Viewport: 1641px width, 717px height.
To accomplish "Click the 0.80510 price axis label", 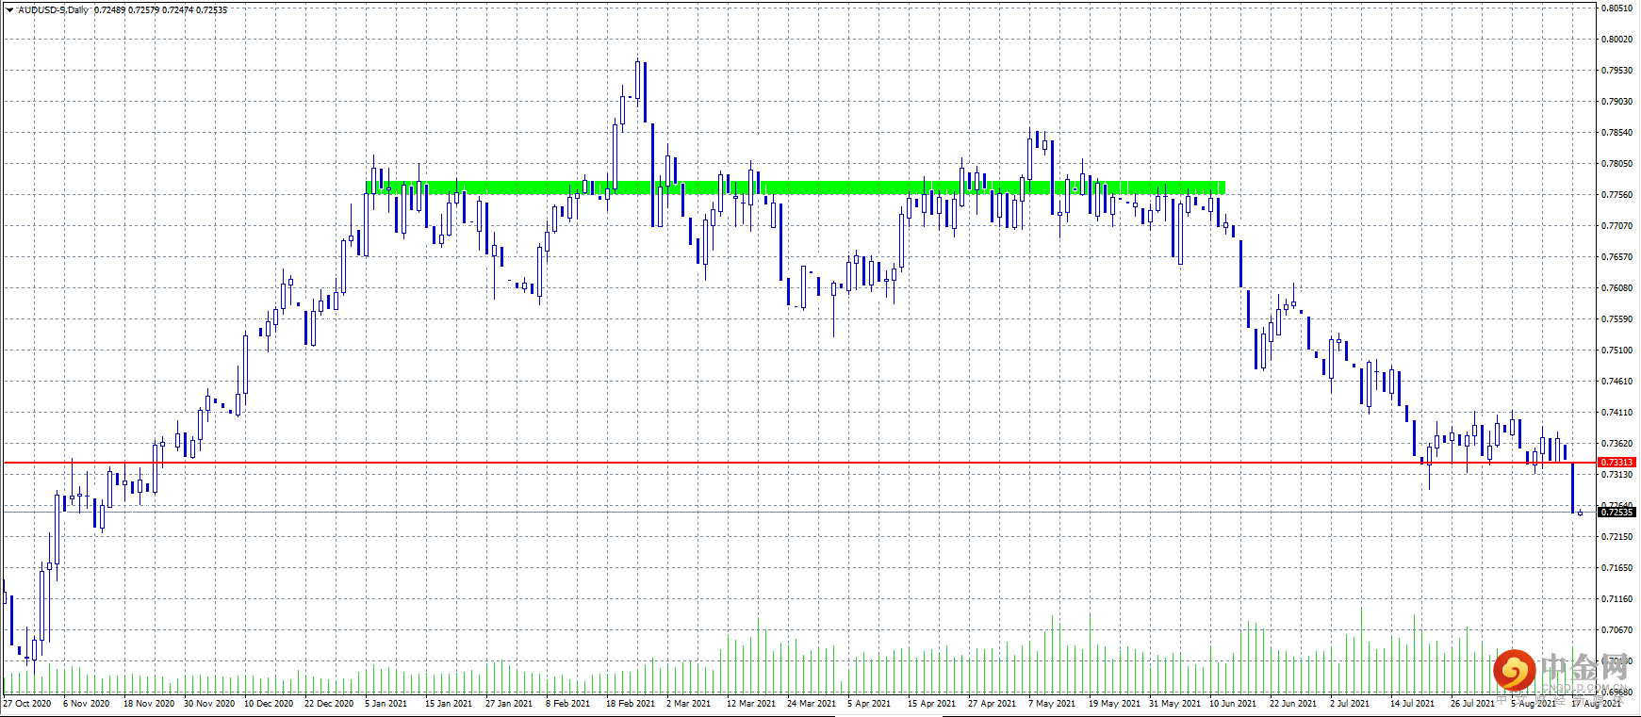I will (x=1617, y=8).
